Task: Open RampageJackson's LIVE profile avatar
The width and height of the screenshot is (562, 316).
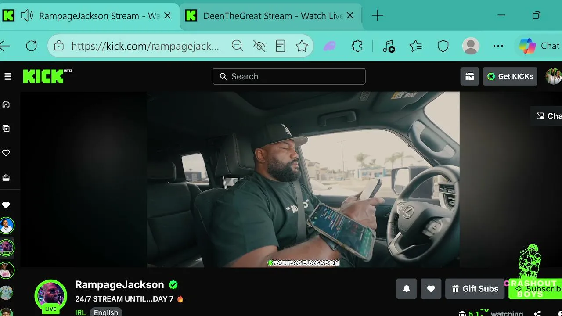Action: point(51,296)
